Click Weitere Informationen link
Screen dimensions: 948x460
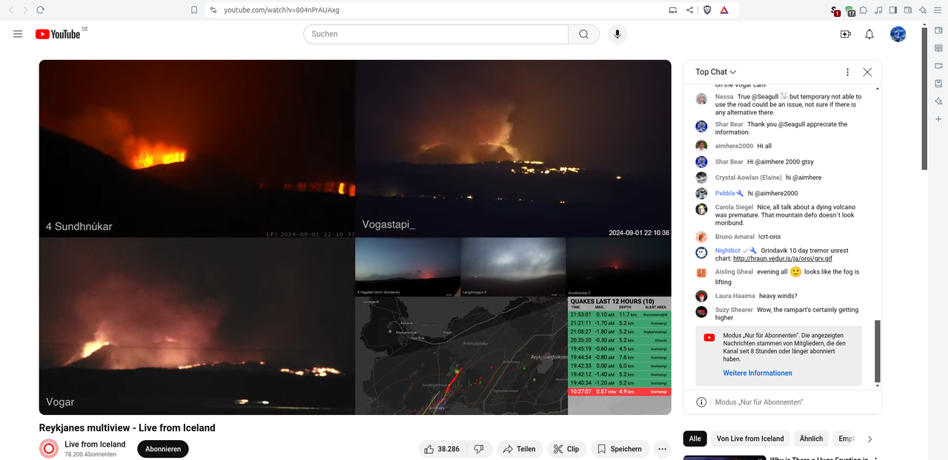click(x=758, y=373)
